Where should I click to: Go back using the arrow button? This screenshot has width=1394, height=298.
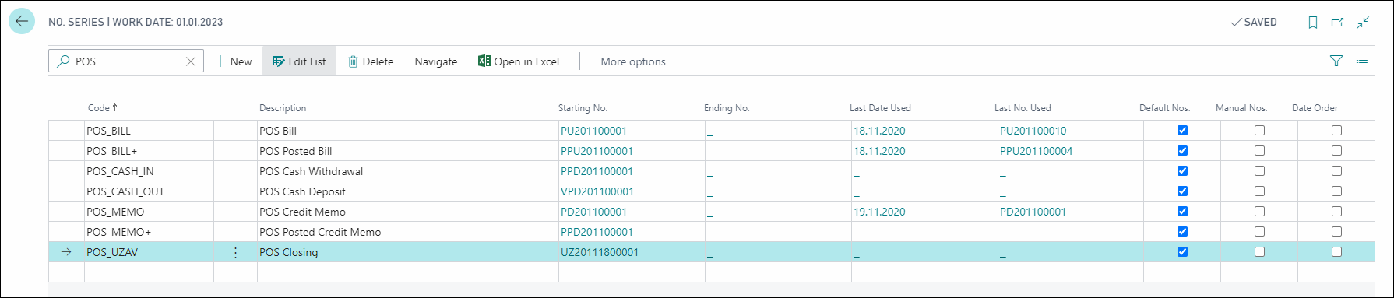[x=22, y=21]
